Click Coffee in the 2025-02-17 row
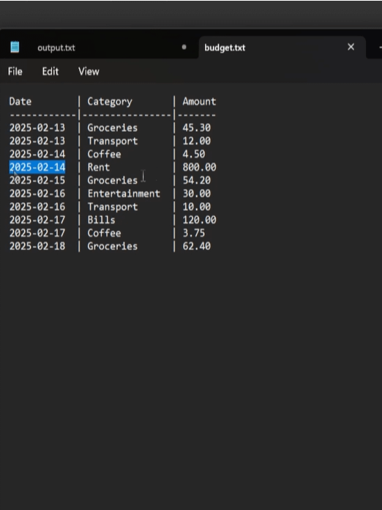382x510 pixels. point(104,233)
